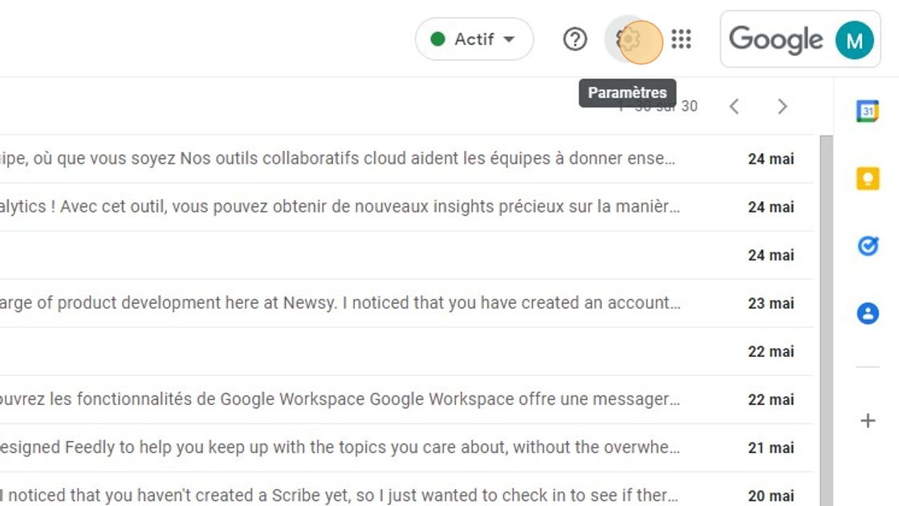This screenshot has height=506, width=899.
Task: Open Google Tasks from the side panel
Action: [x=867, y=246]
